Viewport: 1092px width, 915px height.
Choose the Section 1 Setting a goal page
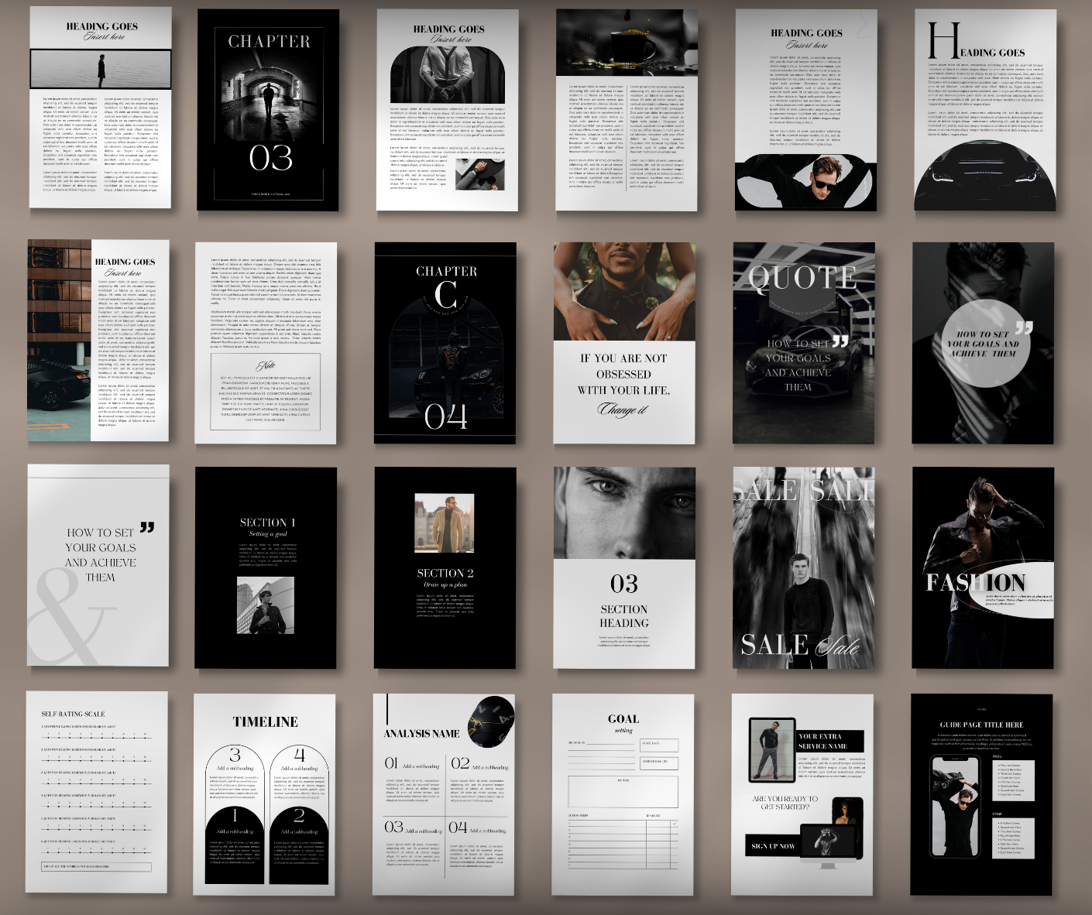click(266, 567)
